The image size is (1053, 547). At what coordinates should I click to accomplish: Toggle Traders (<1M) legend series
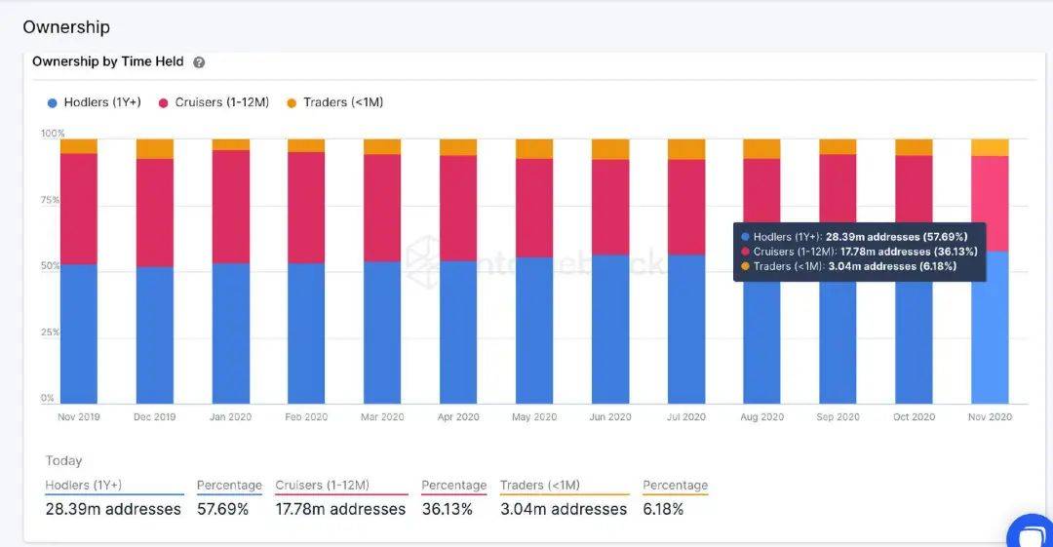coord(334,102)
